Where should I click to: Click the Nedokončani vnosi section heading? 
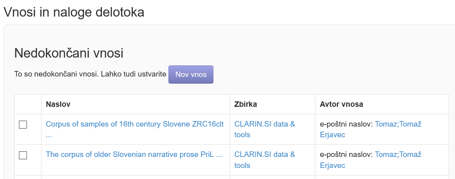pyautogui.click(x=69, y=53)
